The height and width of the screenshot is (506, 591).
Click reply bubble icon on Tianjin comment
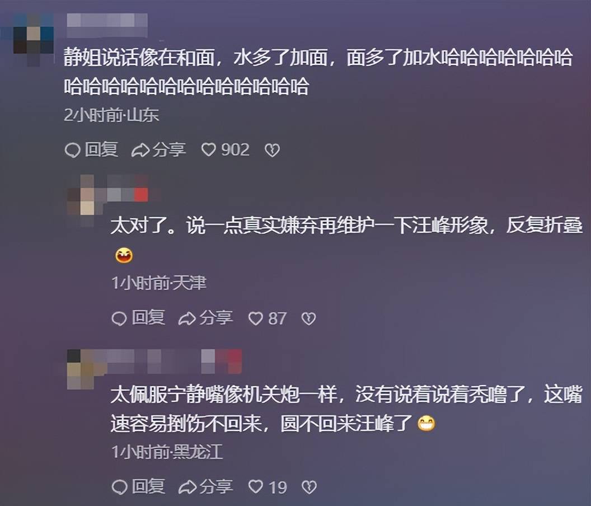[x=119, y=318]
